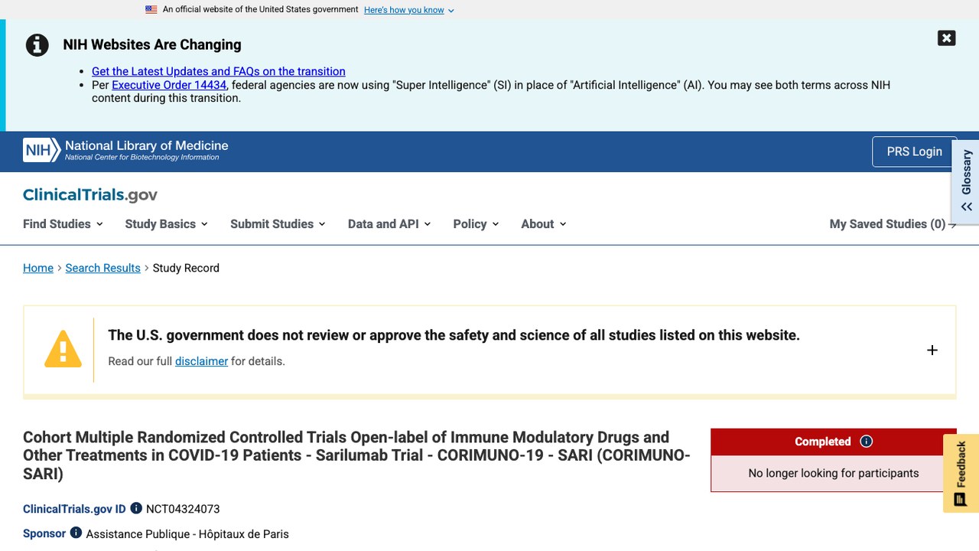Click the US flag icon
The image size is (979, 551).
coord(151,10)
